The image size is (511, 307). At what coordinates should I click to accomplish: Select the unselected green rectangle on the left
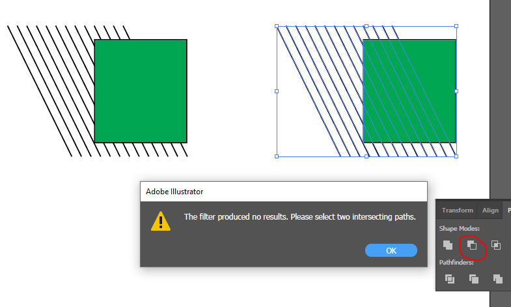point(141,91)
